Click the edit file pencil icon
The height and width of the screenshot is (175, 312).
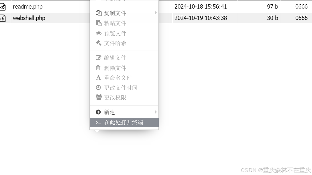(99, 57)
